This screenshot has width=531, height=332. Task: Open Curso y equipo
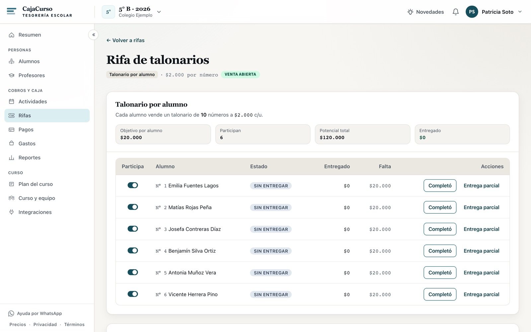pos(47,198)
